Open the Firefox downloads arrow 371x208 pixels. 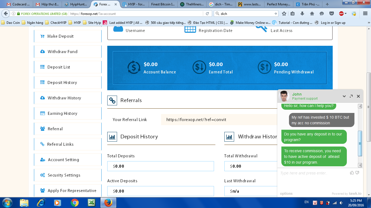(302, 14)
